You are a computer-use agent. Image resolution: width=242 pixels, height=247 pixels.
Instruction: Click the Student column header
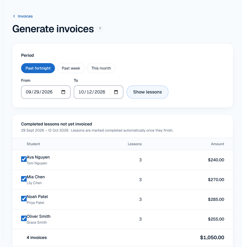coord(33,144)
